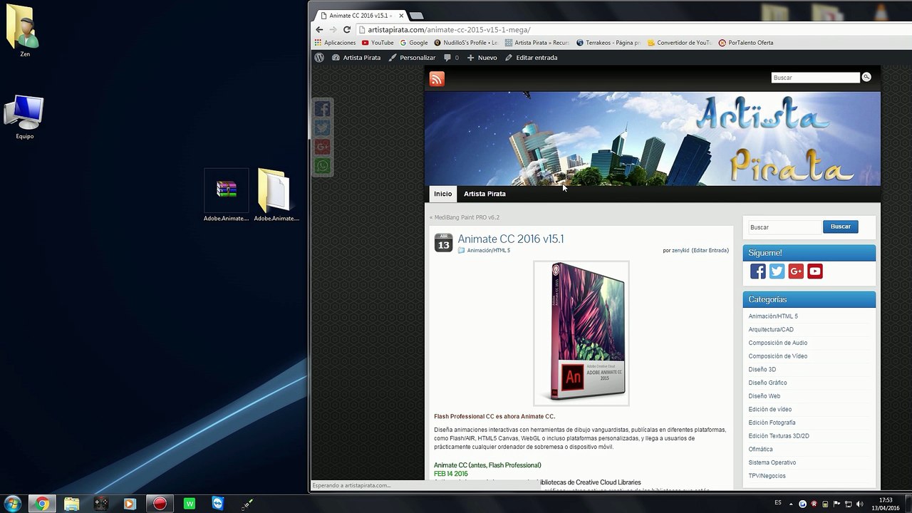Click the blue Buscar button
Viewport: 912px width, 513px height.
tap(841, 227)
